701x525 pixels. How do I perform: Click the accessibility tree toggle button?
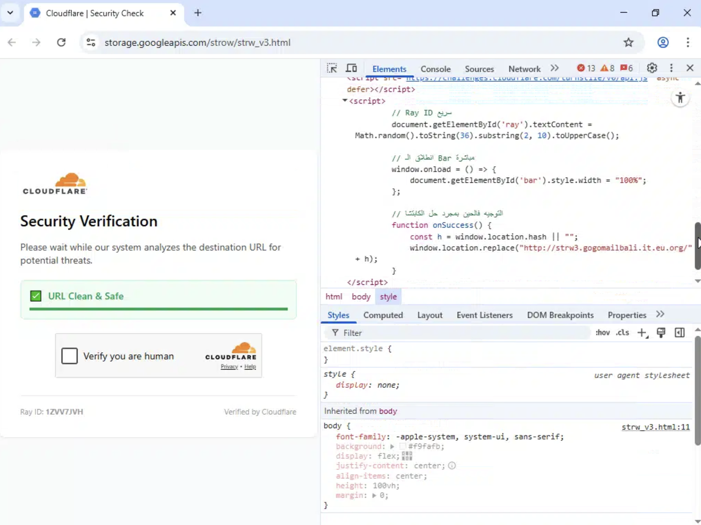coord(680,98)
